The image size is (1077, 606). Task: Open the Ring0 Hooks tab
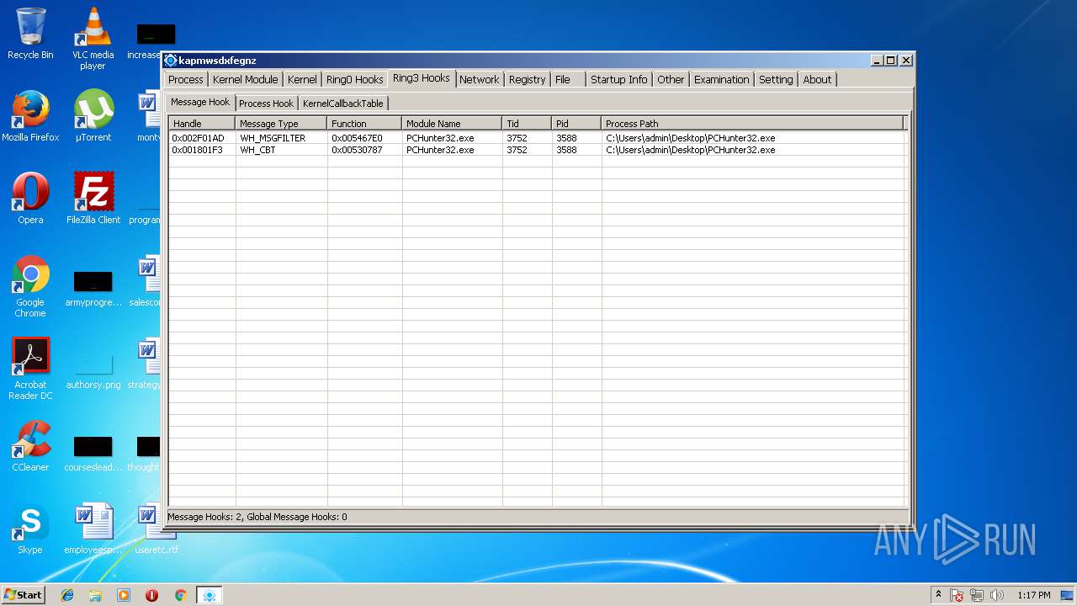(354, 79)
